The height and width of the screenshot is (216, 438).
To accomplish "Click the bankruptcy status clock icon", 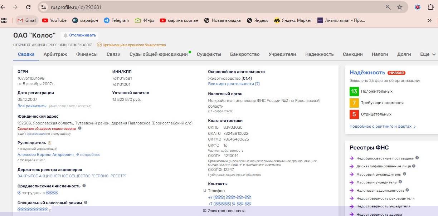I will [x=99, y=45].
